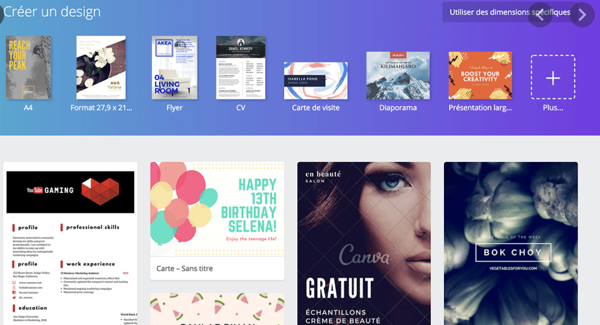Click the Présentation larg... label
600x325 pixels.
pyautogui.click(x=480, y=108)
